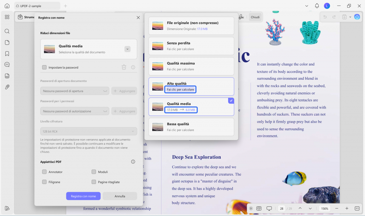The height and width of the screenshot is (216, 365).
Task: Zoom in with the plus icon
Action: point(346,208)
